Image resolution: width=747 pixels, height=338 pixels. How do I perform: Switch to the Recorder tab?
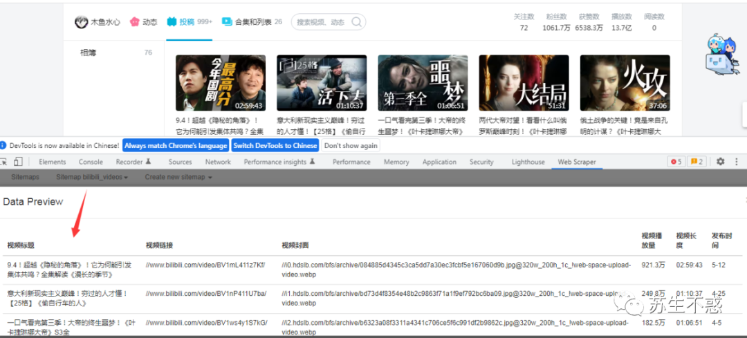[134, 162]
